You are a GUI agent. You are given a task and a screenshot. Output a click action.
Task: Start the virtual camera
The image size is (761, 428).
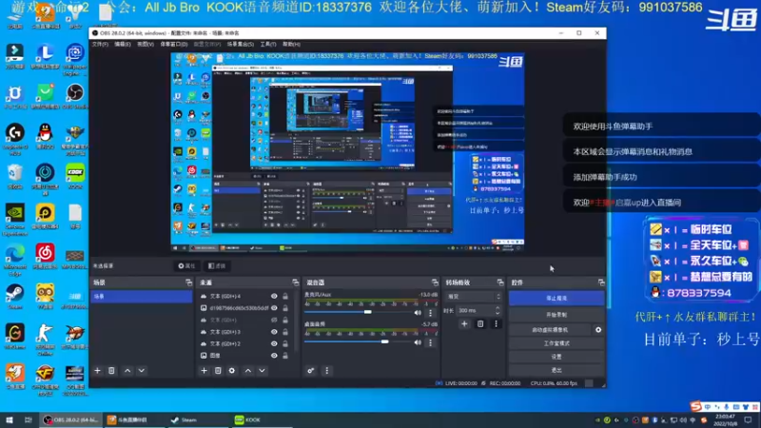[x=550, y=329]
